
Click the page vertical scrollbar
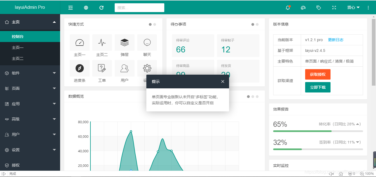[374, 52]
